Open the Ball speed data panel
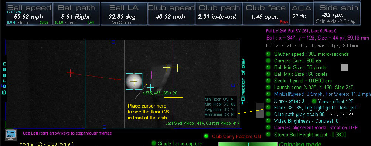The width and height of the screenshot is (371, 146). click(29, 14)
